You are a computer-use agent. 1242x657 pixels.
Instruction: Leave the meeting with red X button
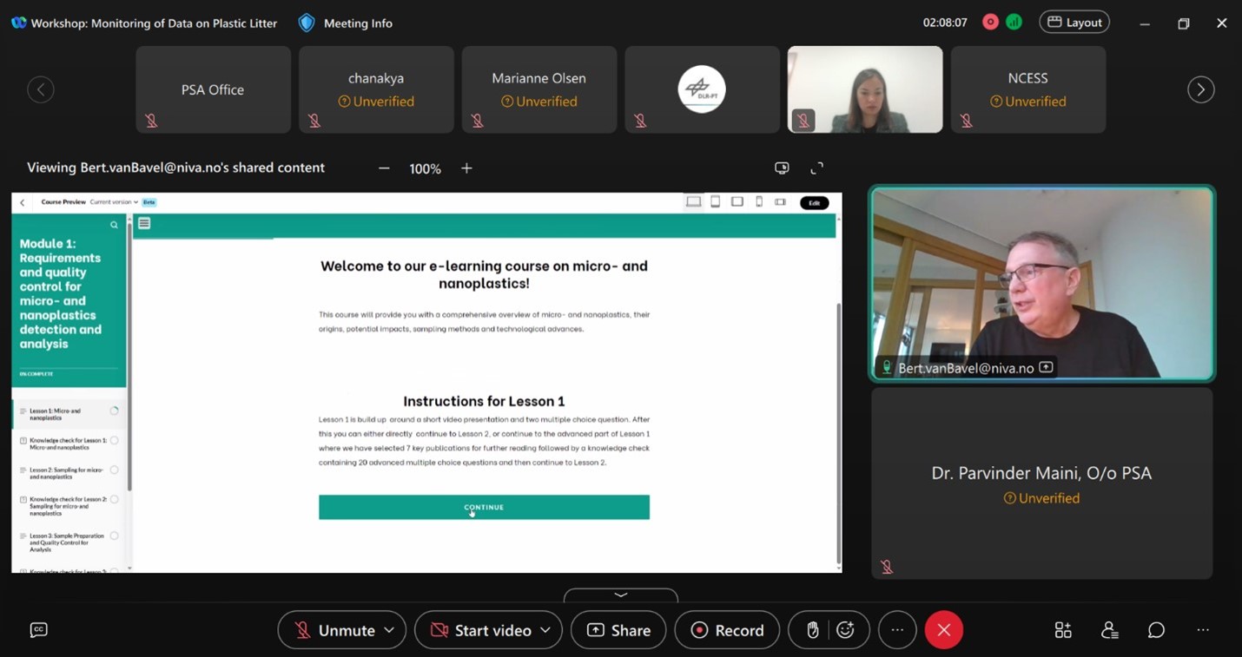[x=944, y=630]
